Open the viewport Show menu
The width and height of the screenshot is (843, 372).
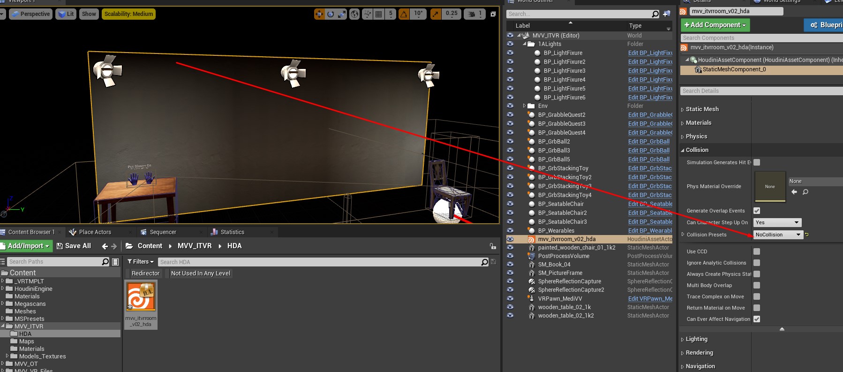click(x=89, y=14)
